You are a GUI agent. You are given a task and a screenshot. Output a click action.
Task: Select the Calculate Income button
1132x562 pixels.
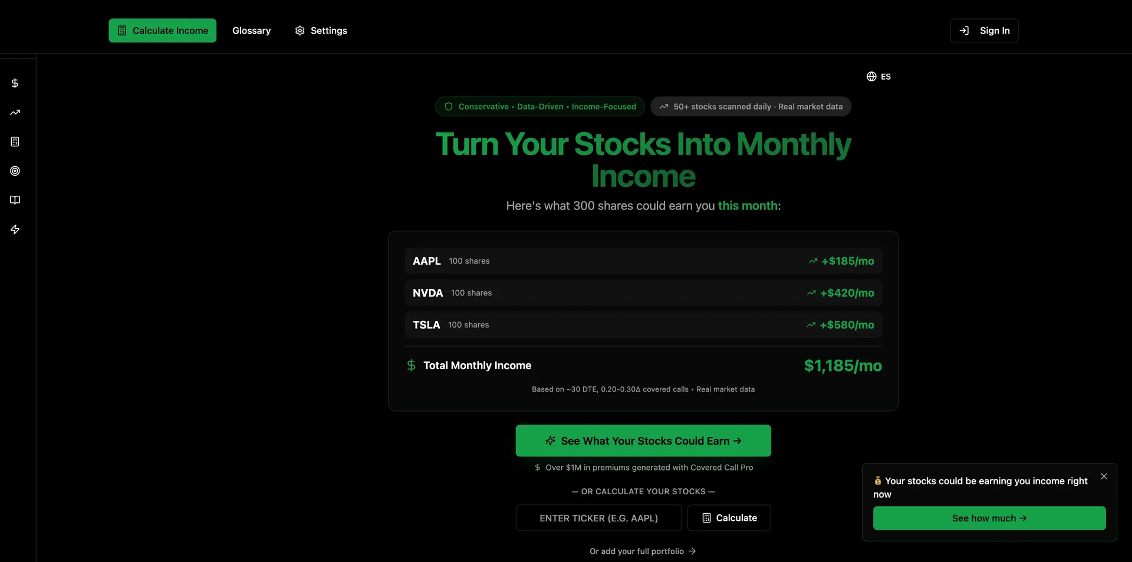(162, 31)
